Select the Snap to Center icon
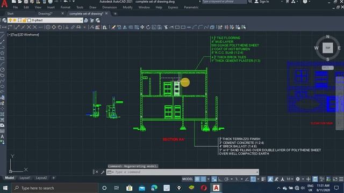Viewport: 344px width, 193px height. point(48,27)
